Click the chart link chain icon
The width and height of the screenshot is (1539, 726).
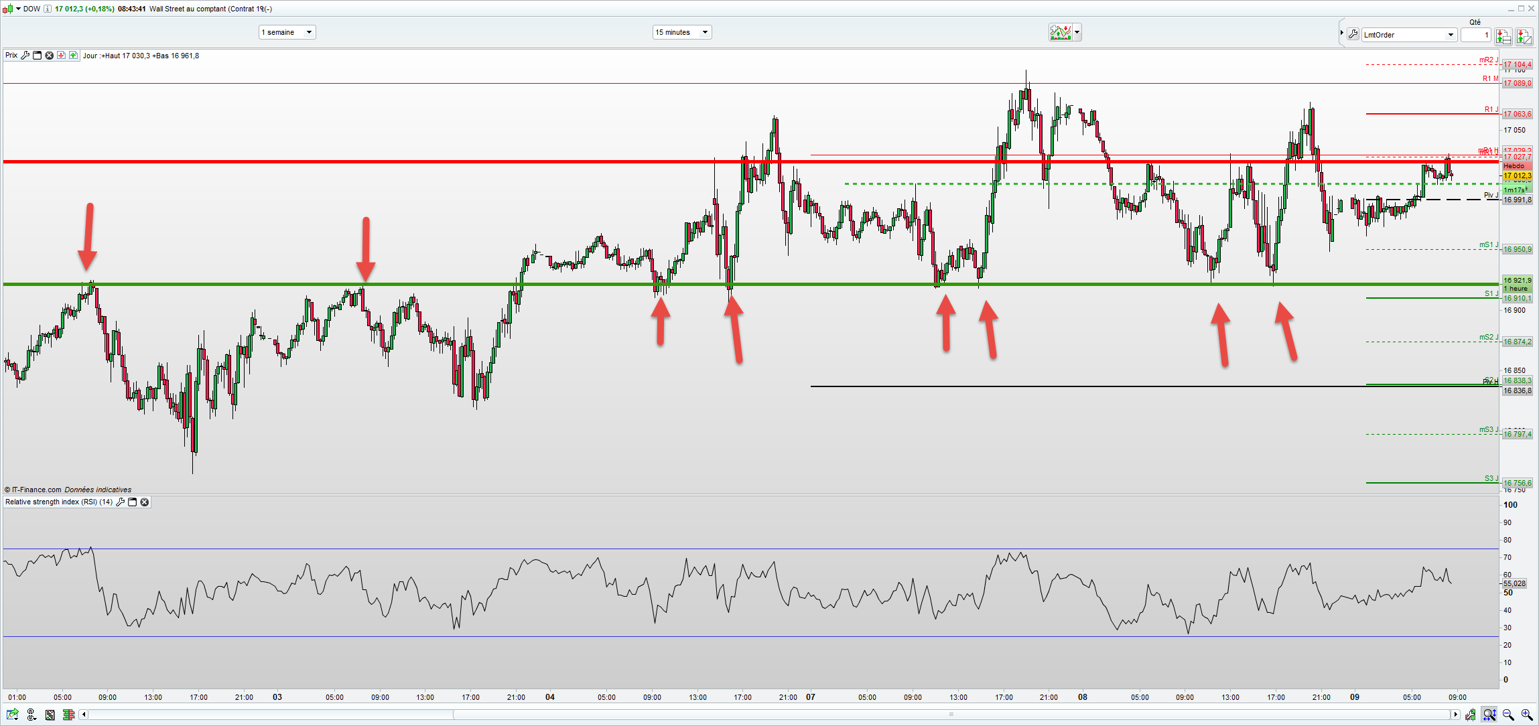(31, 715)
